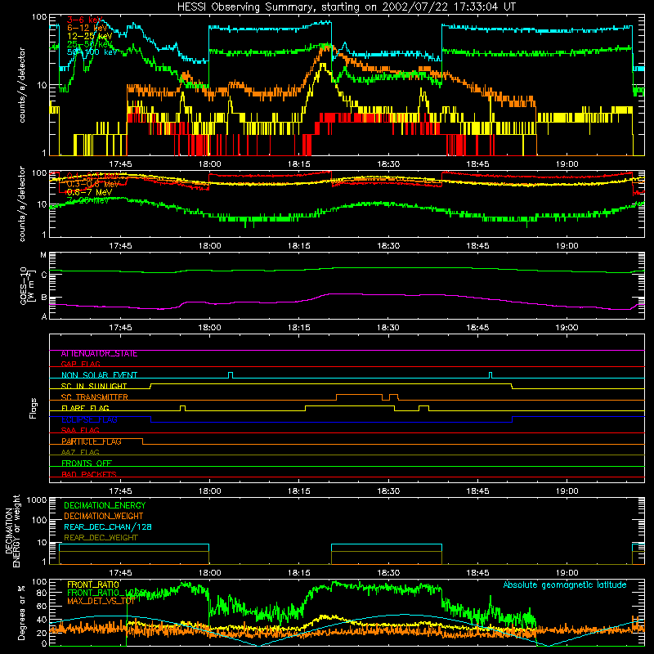Viewport: 654px width, 654px height.
Task: Select the PARTICLE_FLAG label
Action: coord(92,441)
